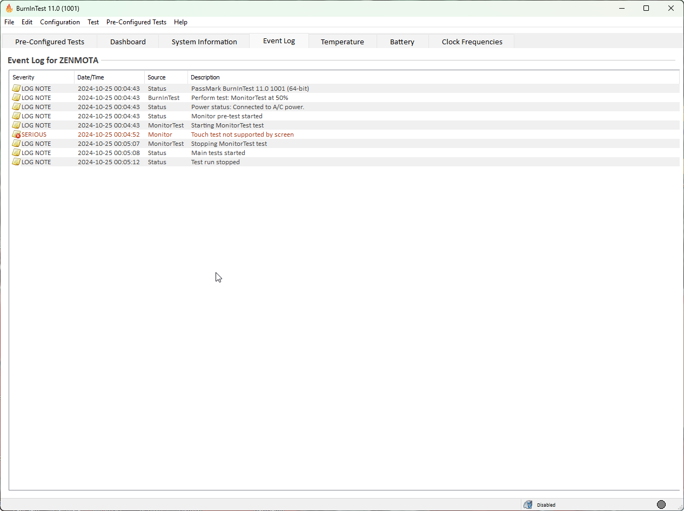Image resolution: width=684 pixels, height=511 pixels.
Task: Click the note icon beside Starting MonitorTest test row
Action: pos(16,125)
